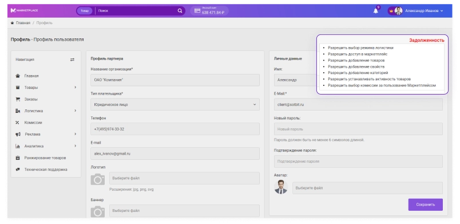Toggle the Товар search filter pill

85,11
